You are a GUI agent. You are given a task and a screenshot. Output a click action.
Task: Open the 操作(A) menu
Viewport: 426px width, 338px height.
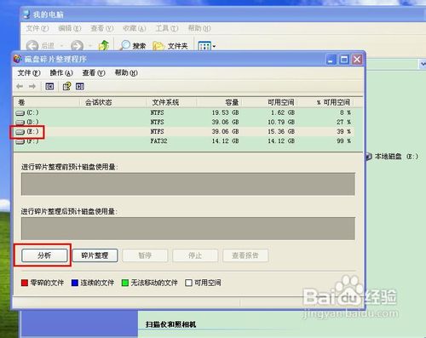[x=61, y=73]
